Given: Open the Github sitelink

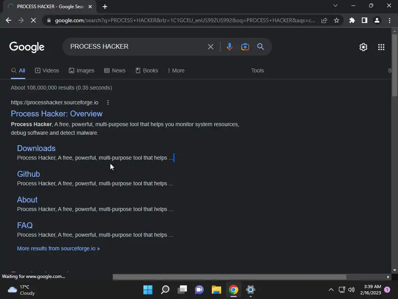Looking at the screenshot, I should (x=28, y=174).
